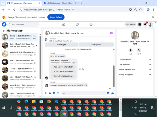157x117 pixels.
Task: Open conversation info purple icon
Action: coord(111,33)
